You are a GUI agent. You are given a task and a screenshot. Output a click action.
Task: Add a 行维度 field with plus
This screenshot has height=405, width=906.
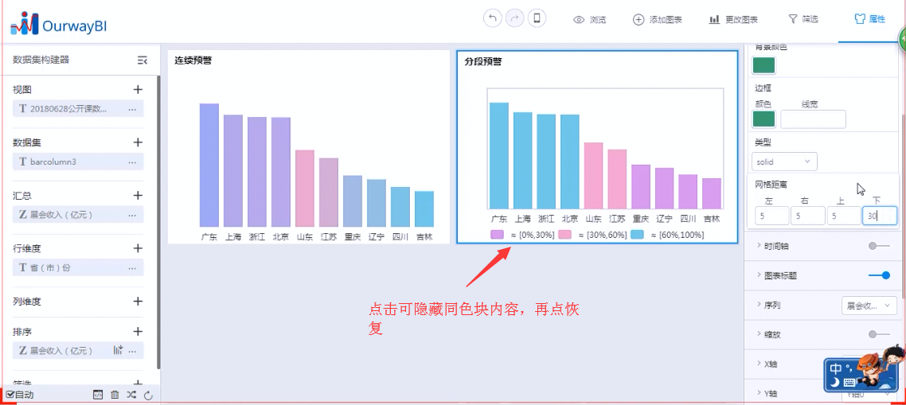138,248
